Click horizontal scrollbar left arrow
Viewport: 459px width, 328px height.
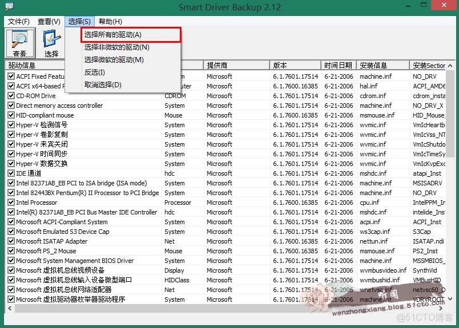[10, 308]
